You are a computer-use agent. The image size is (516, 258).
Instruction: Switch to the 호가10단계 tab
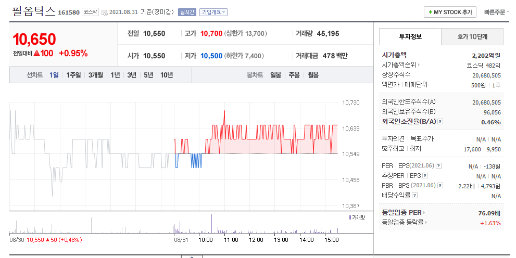point(472,36)
